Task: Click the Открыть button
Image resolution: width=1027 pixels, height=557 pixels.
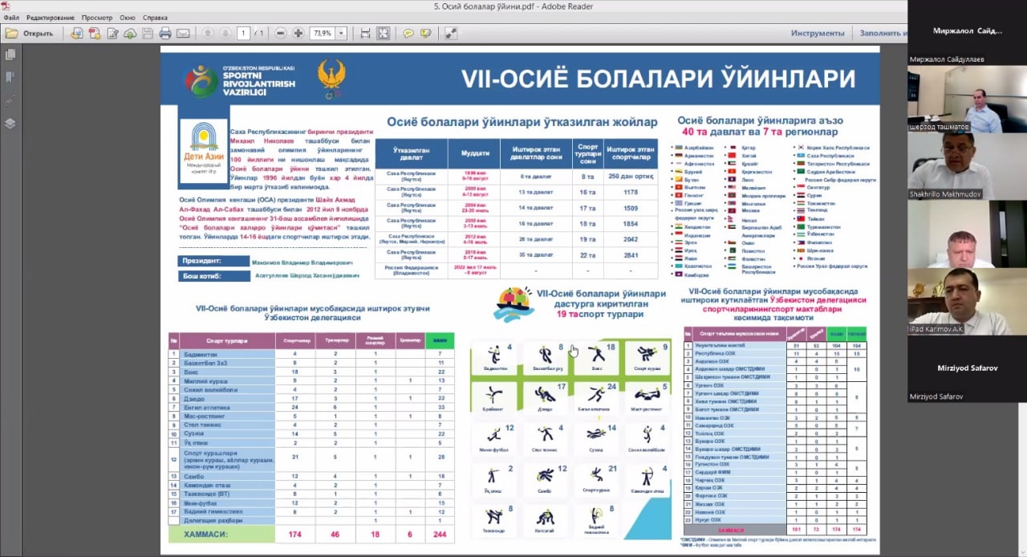Action: point(30,34)
